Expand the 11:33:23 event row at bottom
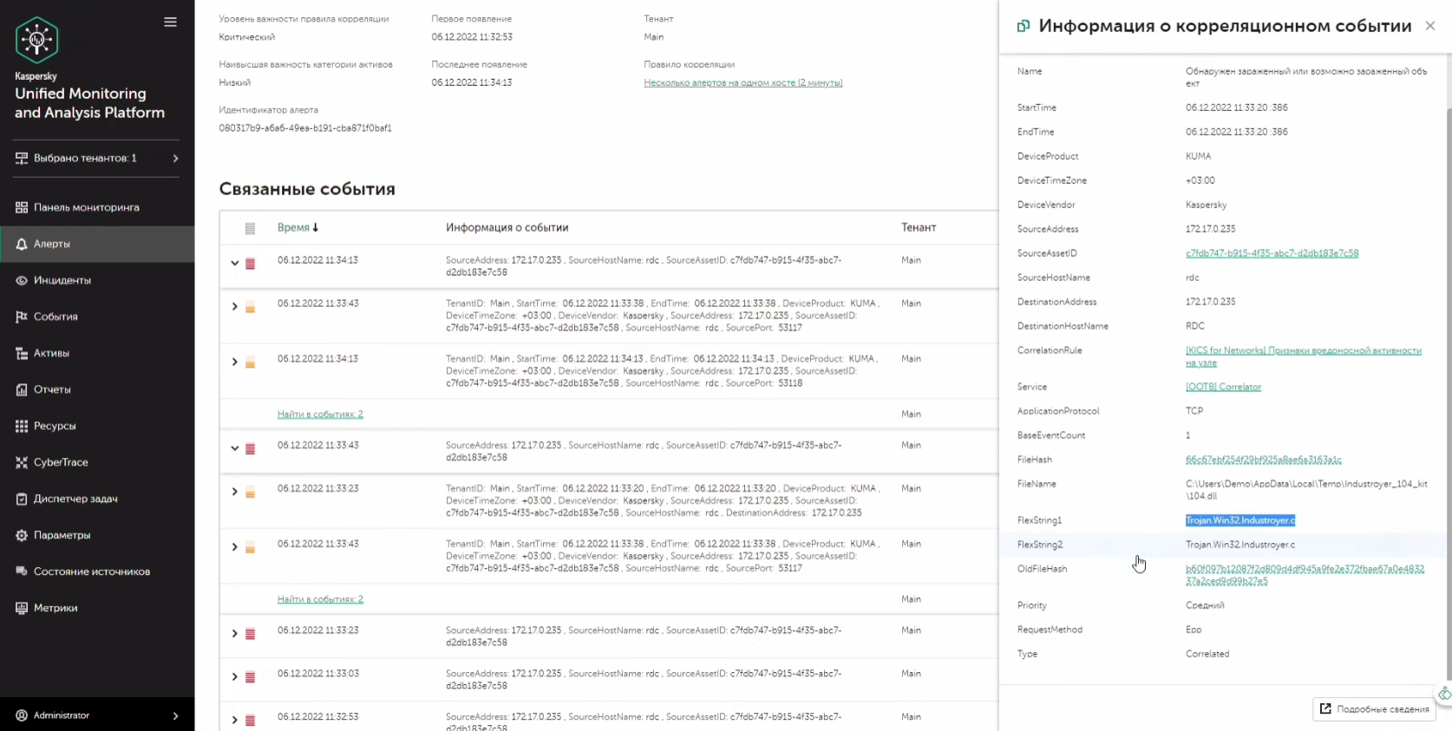 coord(234,634)
